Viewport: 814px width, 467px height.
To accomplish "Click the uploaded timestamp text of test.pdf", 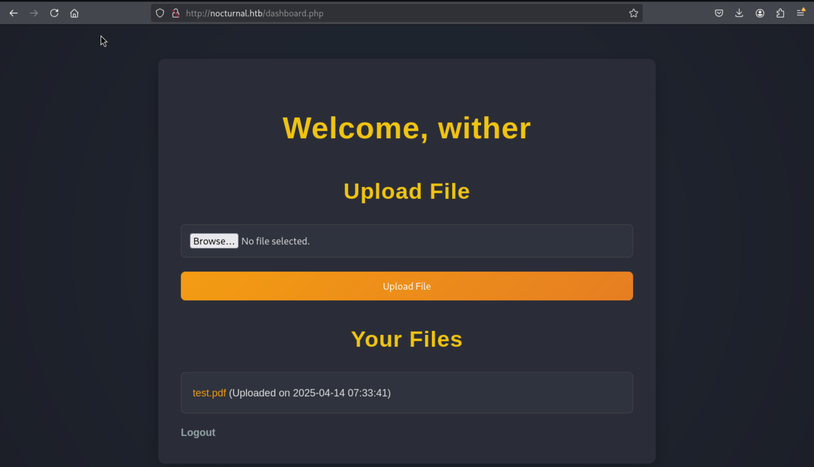I will (x=309, y=393).
